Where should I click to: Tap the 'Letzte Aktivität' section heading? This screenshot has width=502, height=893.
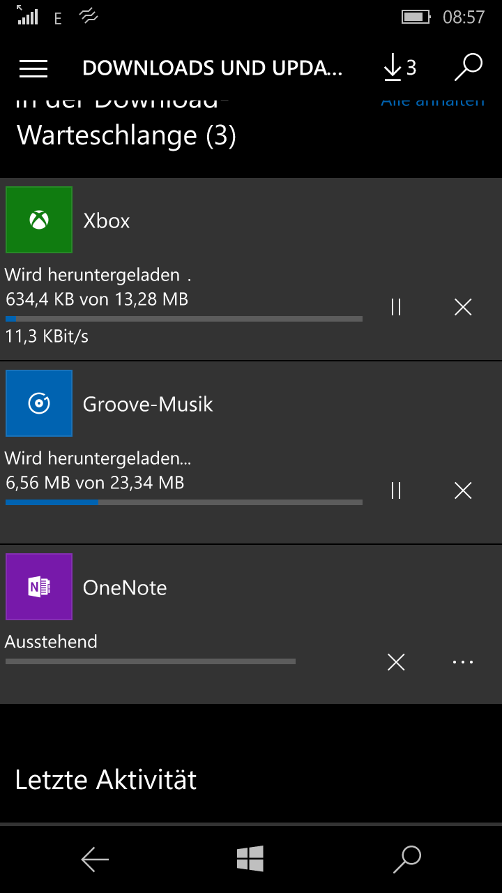point(106,779)
